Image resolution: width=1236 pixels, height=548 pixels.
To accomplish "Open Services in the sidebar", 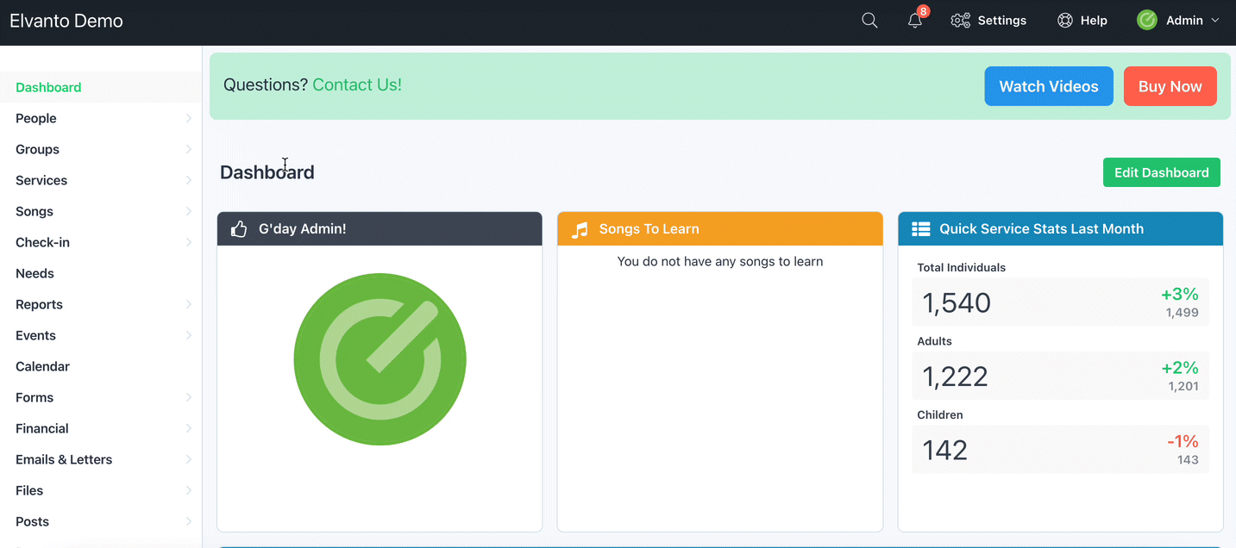I will pyautogui.click(x=101, y=180).
